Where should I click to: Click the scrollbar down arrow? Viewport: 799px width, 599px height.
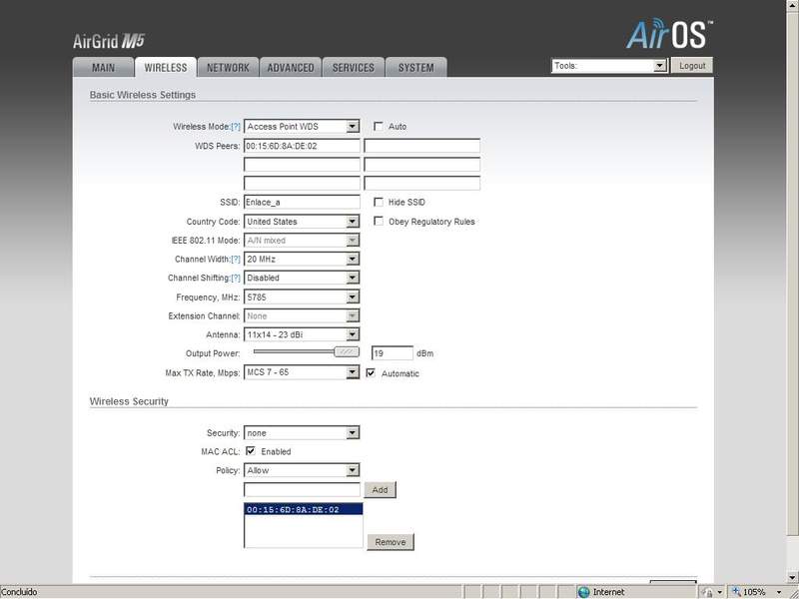pyautogui.click(x=792, y=578)
